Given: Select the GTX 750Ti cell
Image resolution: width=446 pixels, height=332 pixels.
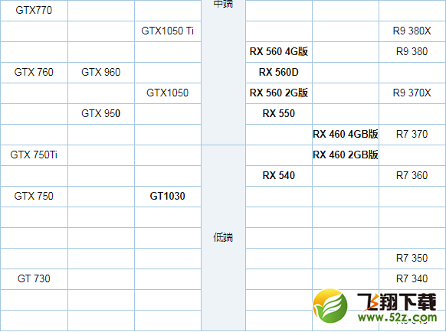Looking at the screenshot, I should point(34,155).
